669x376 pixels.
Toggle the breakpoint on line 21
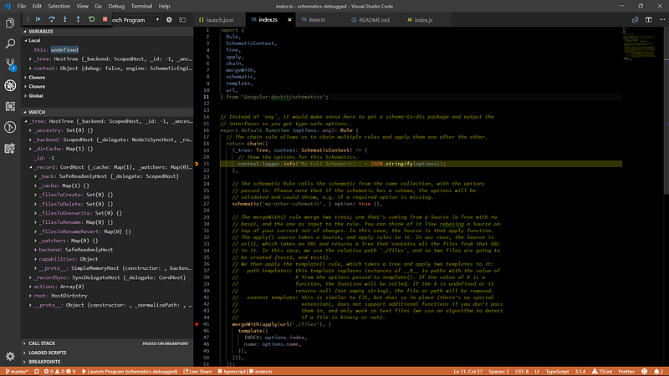tap(197, 164)
